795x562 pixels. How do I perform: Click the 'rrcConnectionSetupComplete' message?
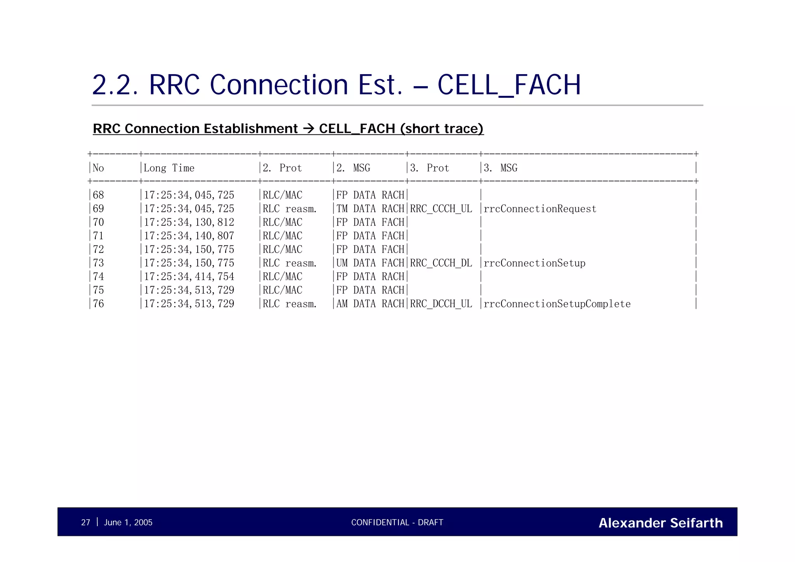[x=557, y=304]
